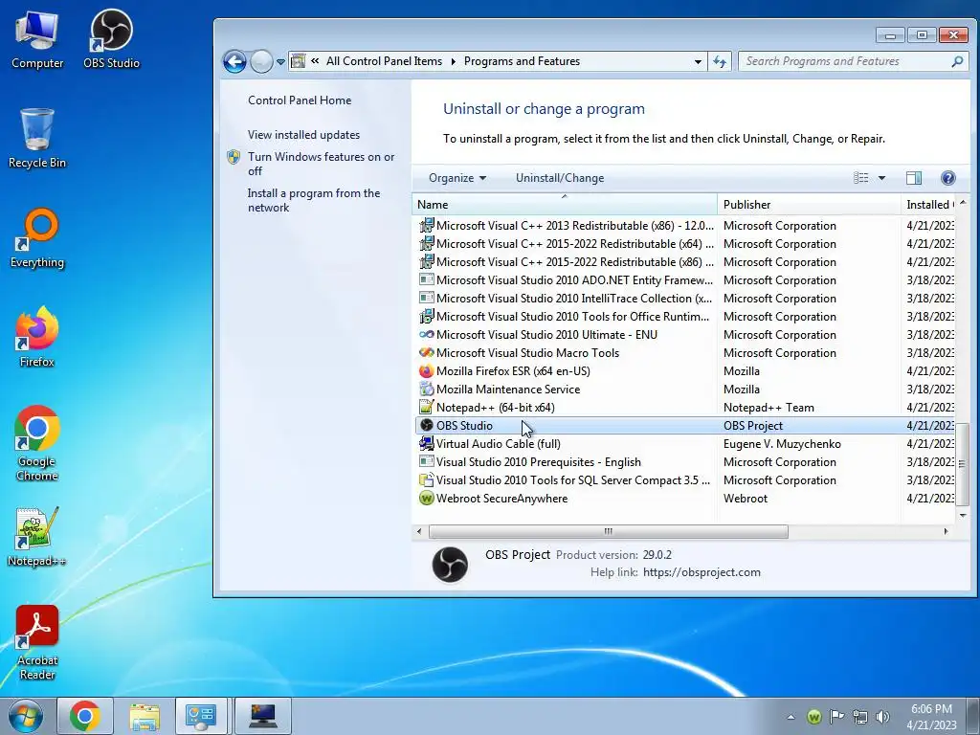Go to Control Panel Home

pos(300,100)
